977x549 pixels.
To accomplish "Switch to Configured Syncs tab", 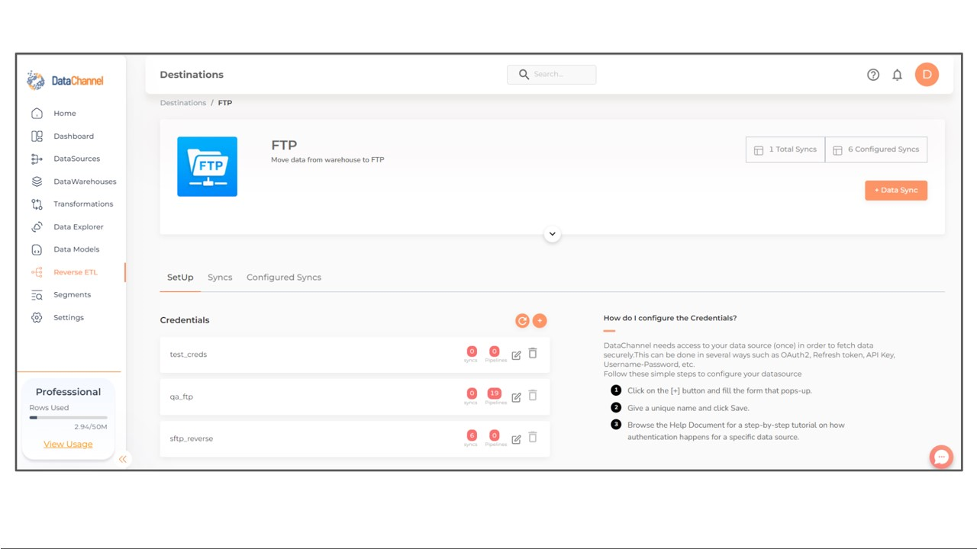I will coord(284,278).
